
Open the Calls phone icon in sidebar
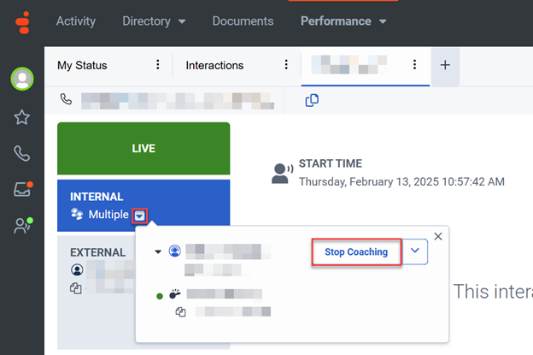(x=21, y=154)
